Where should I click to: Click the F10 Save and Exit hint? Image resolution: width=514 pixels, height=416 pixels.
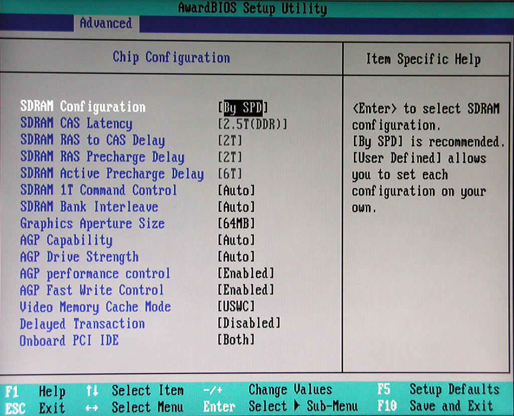pos(435,406)
